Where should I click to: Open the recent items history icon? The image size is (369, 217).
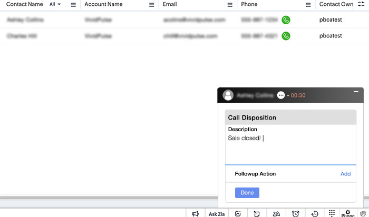click(315, 214)
